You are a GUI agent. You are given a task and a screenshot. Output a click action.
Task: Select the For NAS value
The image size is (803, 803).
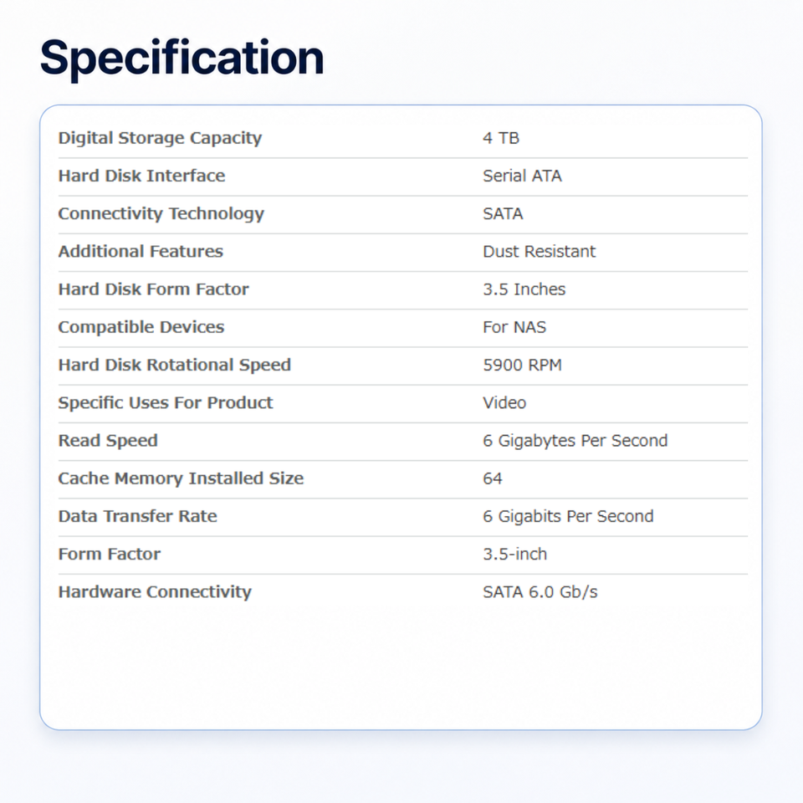[x=514, y=327]
